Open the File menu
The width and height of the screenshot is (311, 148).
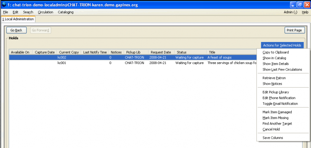coord(5,12)
